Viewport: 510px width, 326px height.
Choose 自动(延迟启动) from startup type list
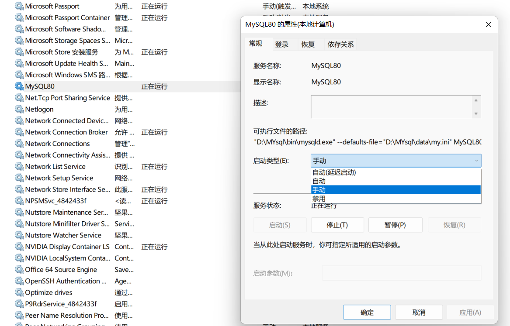click(x=396, y=172)
